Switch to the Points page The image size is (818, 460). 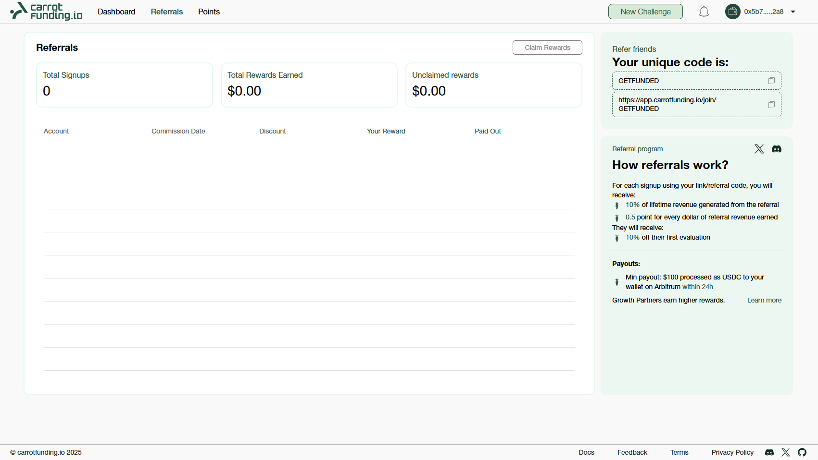209,12
